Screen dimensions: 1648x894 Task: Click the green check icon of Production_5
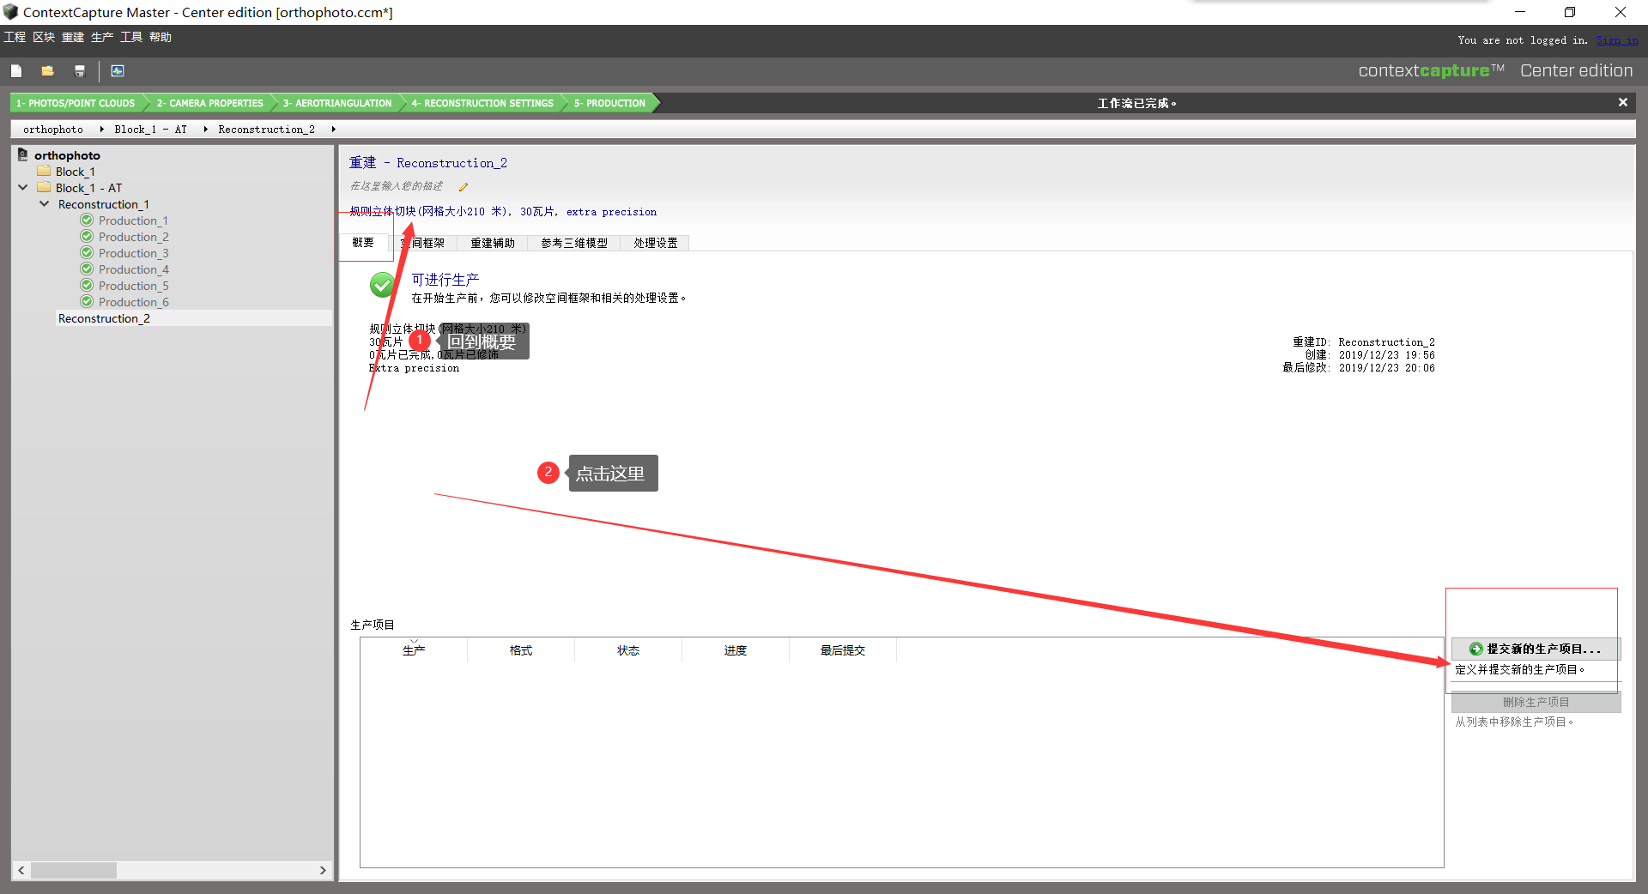coord(87,286)
